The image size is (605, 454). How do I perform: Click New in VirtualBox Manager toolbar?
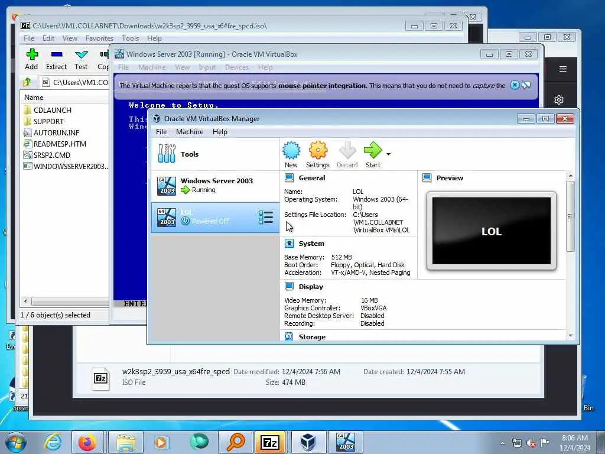(291, 155)
